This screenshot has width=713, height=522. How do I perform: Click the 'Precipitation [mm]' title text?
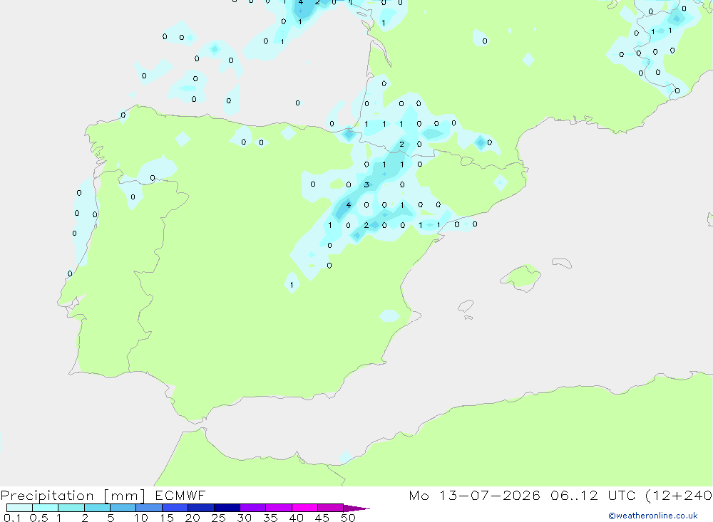coord(73,496)
